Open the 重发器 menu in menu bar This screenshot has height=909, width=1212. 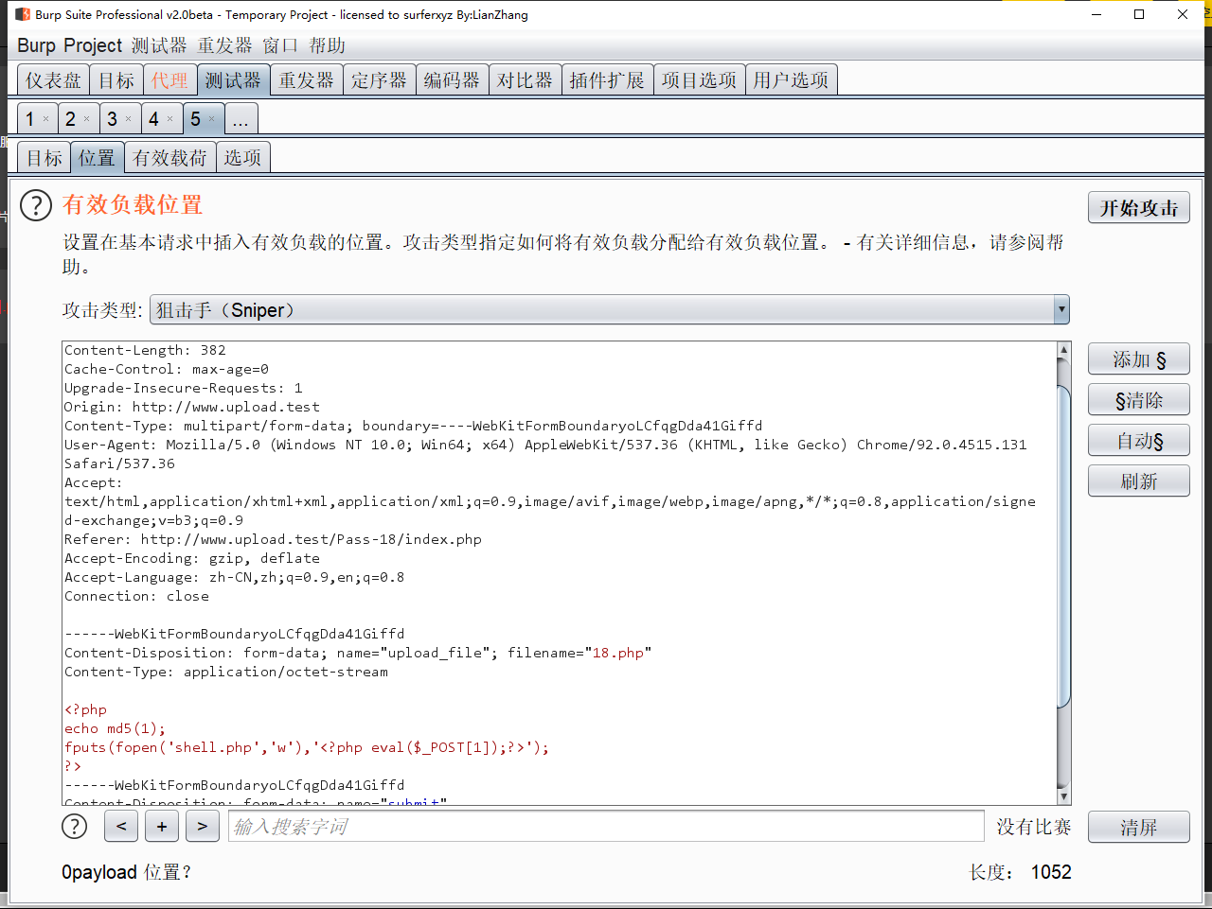click(224, 45)
